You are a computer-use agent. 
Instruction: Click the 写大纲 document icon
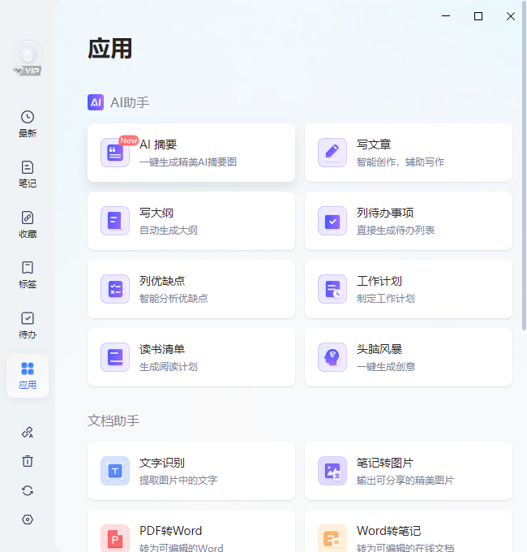[115, 221]
